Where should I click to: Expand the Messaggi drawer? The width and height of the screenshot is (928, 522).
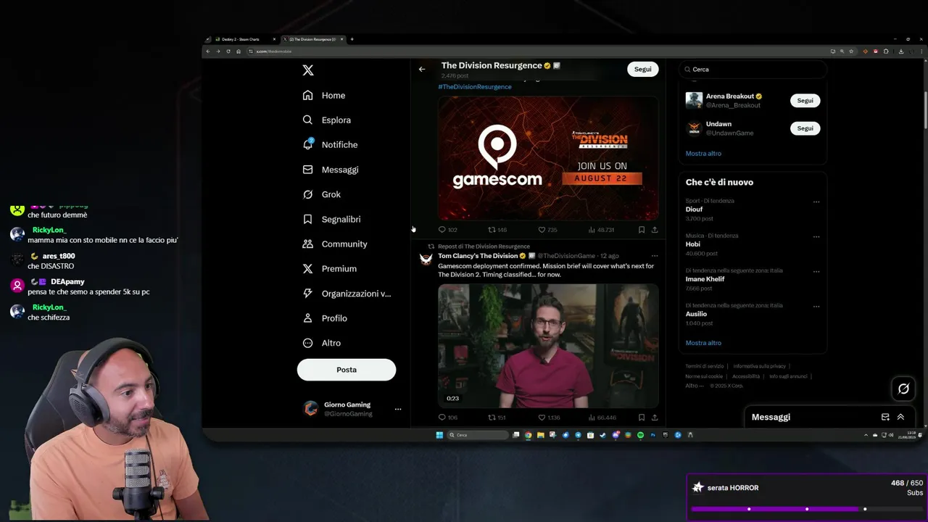[x=900, y=417]
